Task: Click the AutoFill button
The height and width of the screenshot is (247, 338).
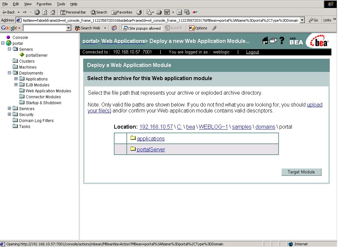Action: pyautogui.click(x=174, y=28)
